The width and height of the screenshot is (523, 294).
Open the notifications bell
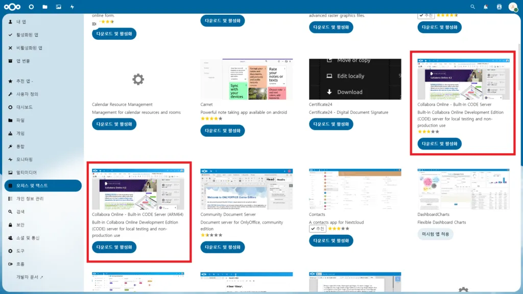point(485,7)
